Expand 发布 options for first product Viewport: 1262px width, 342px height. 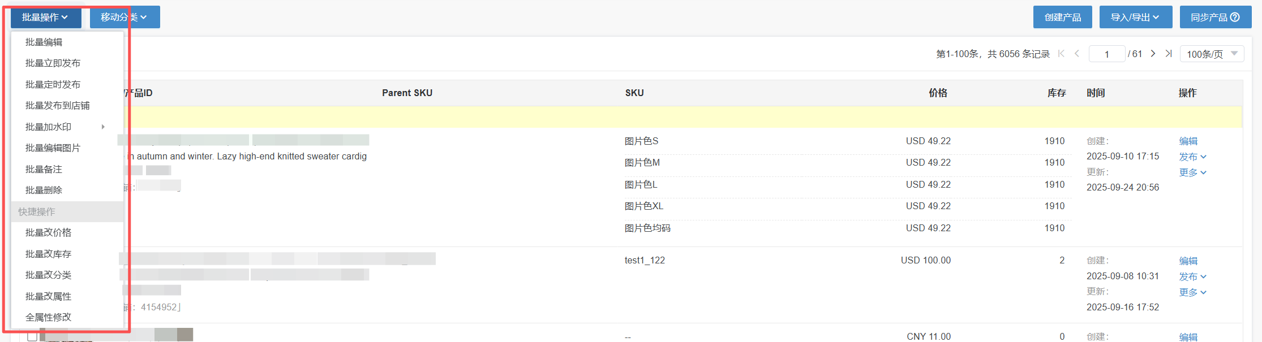point(1192,157)
